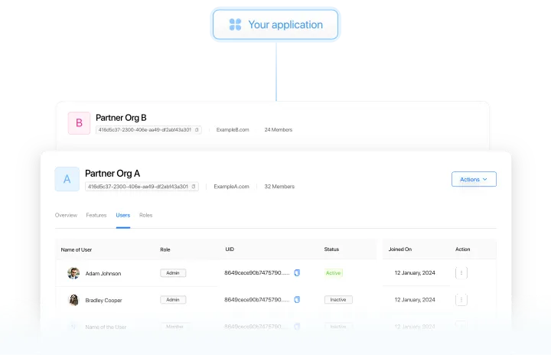The height and width of the screenshot is (355, 551).
Task: Open the Actions dropdown
Action: pos(474,179)
